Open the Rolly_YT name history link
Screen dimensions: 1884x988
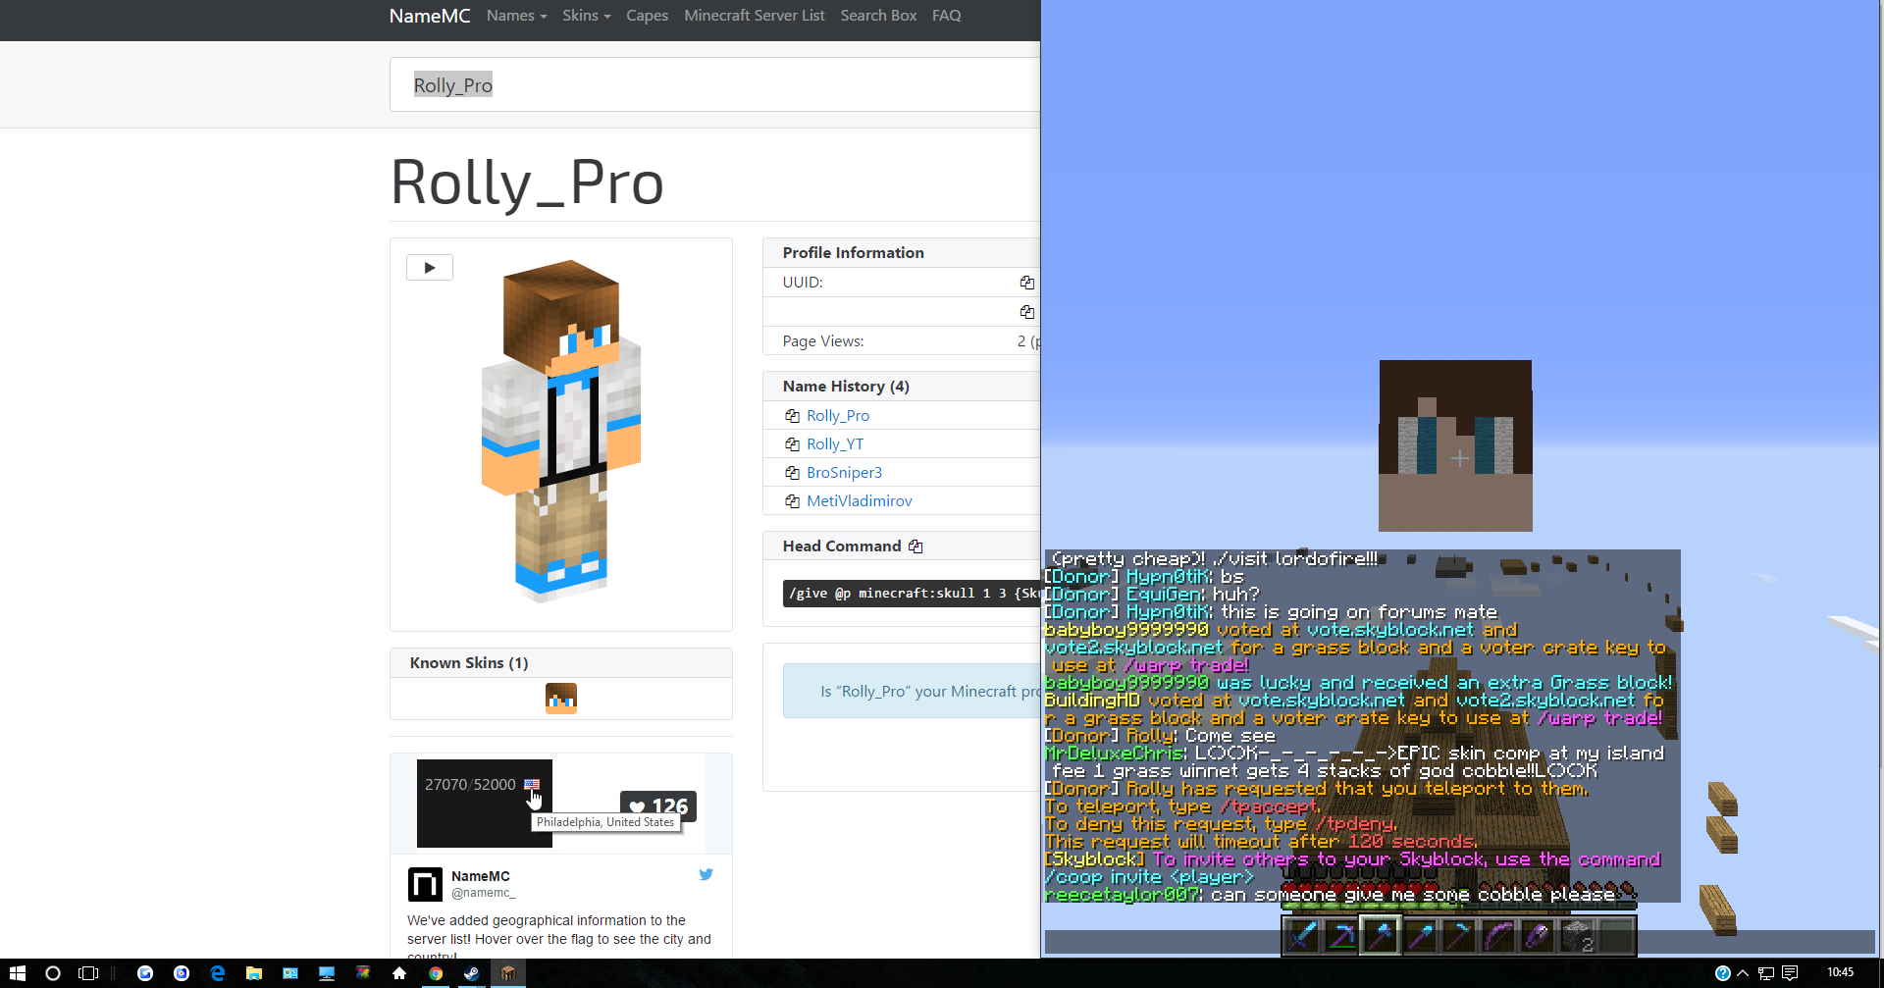(835, 444)
